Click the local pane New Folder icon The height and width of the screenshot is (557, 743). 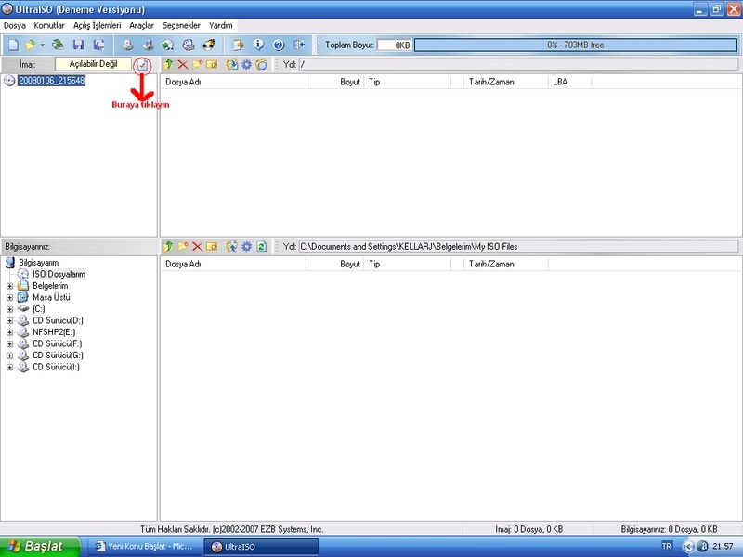[x=182, y=246]
